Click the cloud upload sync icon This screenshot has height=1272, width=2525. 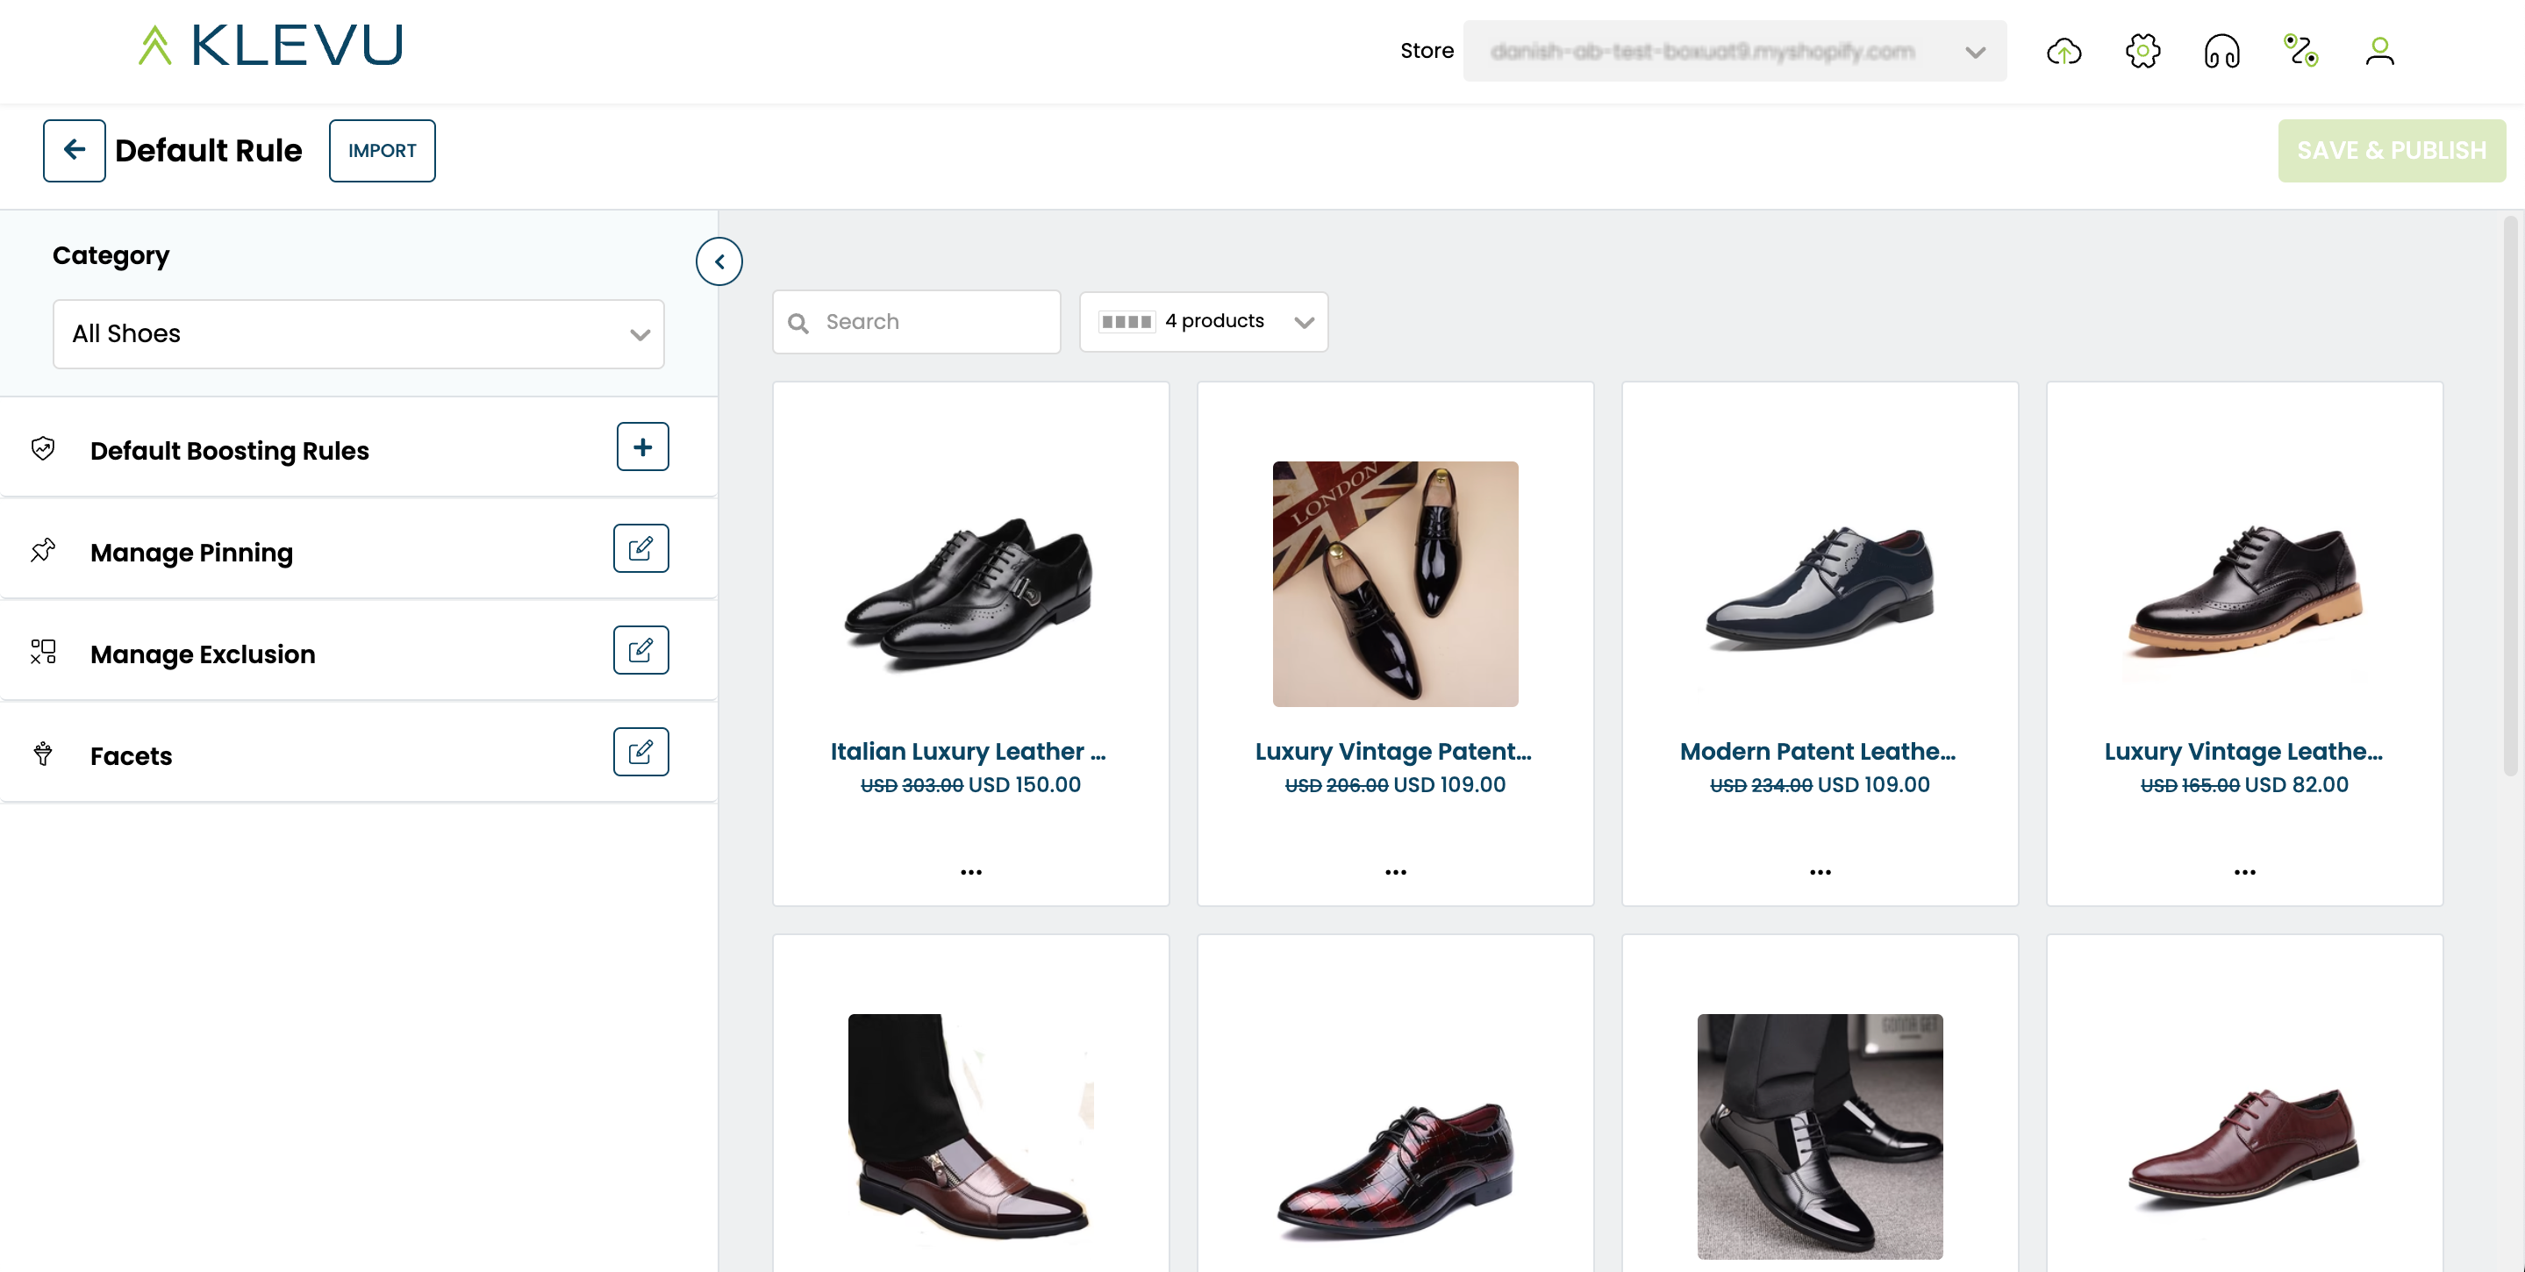[x=2064, y=51]
